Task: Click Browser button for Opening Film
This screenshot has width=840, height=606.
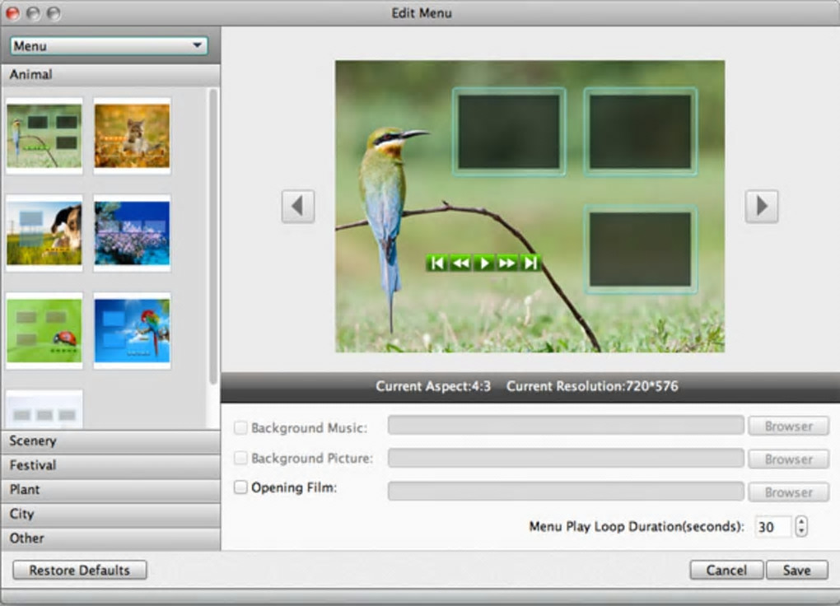Action: [x=789, y=492]
